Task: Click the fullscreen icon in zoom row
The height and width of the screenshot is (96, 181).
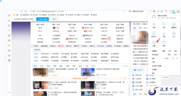Action: (x=176, y=58)
